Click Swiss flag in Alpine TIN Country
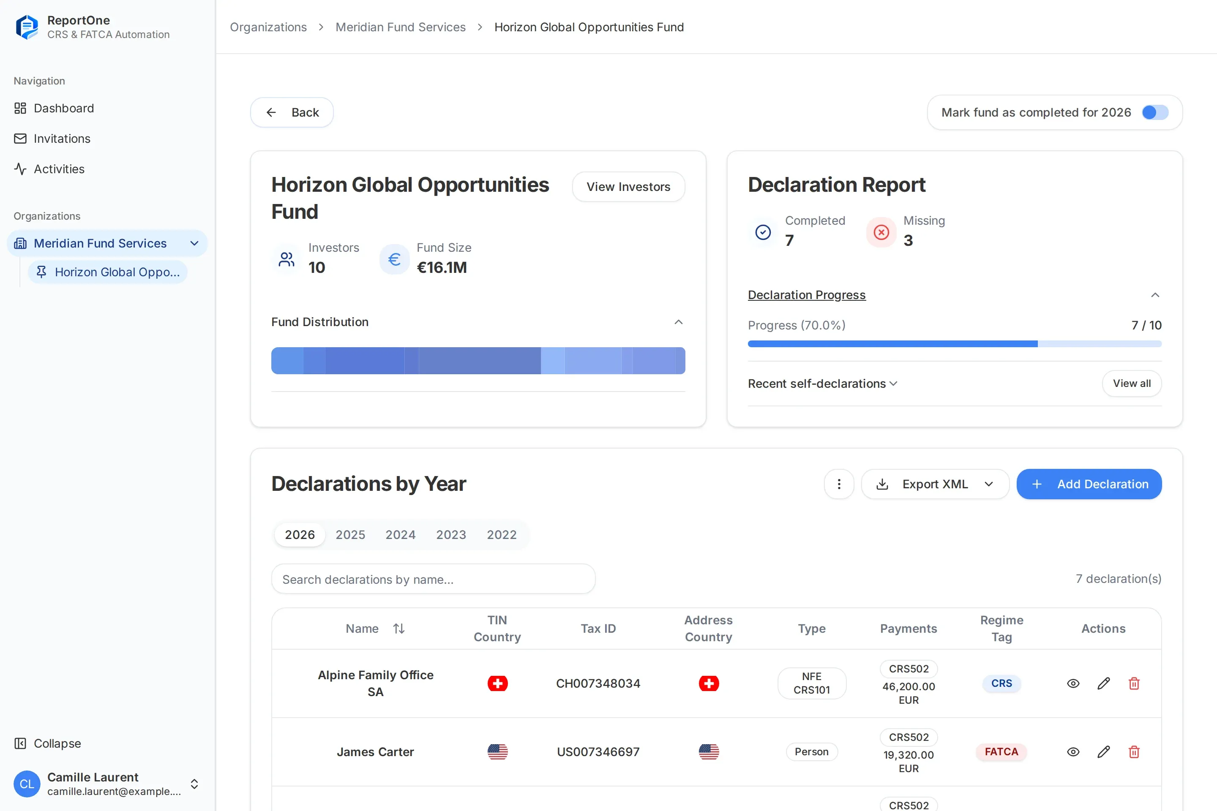 pos(497,683)
